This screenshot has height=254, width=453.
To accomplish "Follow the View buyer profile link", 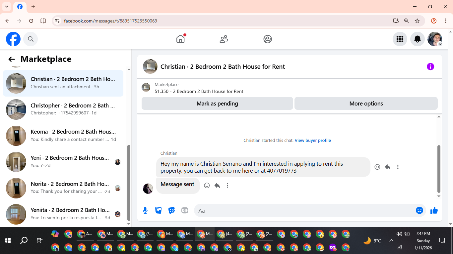I will 313,141.
